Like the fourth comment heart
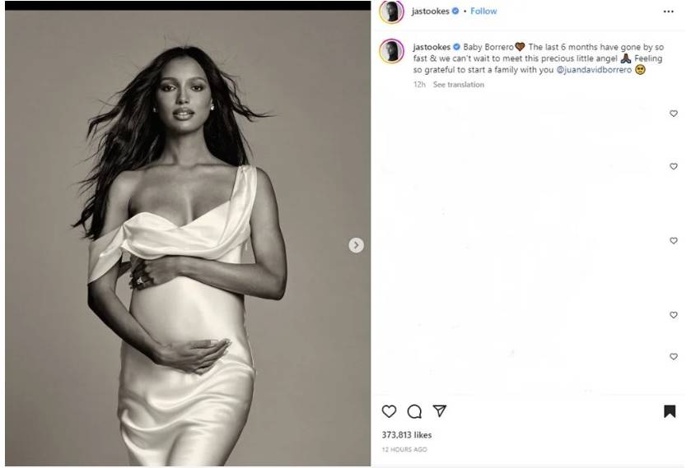This screenshot has width=691, height=468. click(x=674, y=315)
